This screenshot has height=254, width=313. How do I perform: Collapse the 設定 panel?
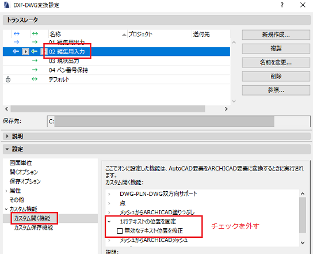coord(7,149)
